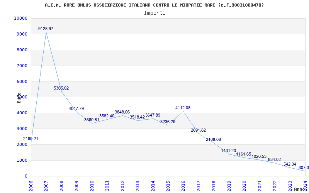Click the 1401.20 data label

tap(229, 151)
